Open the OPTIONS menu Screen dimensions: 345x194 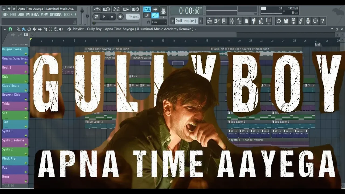[56, 15]
